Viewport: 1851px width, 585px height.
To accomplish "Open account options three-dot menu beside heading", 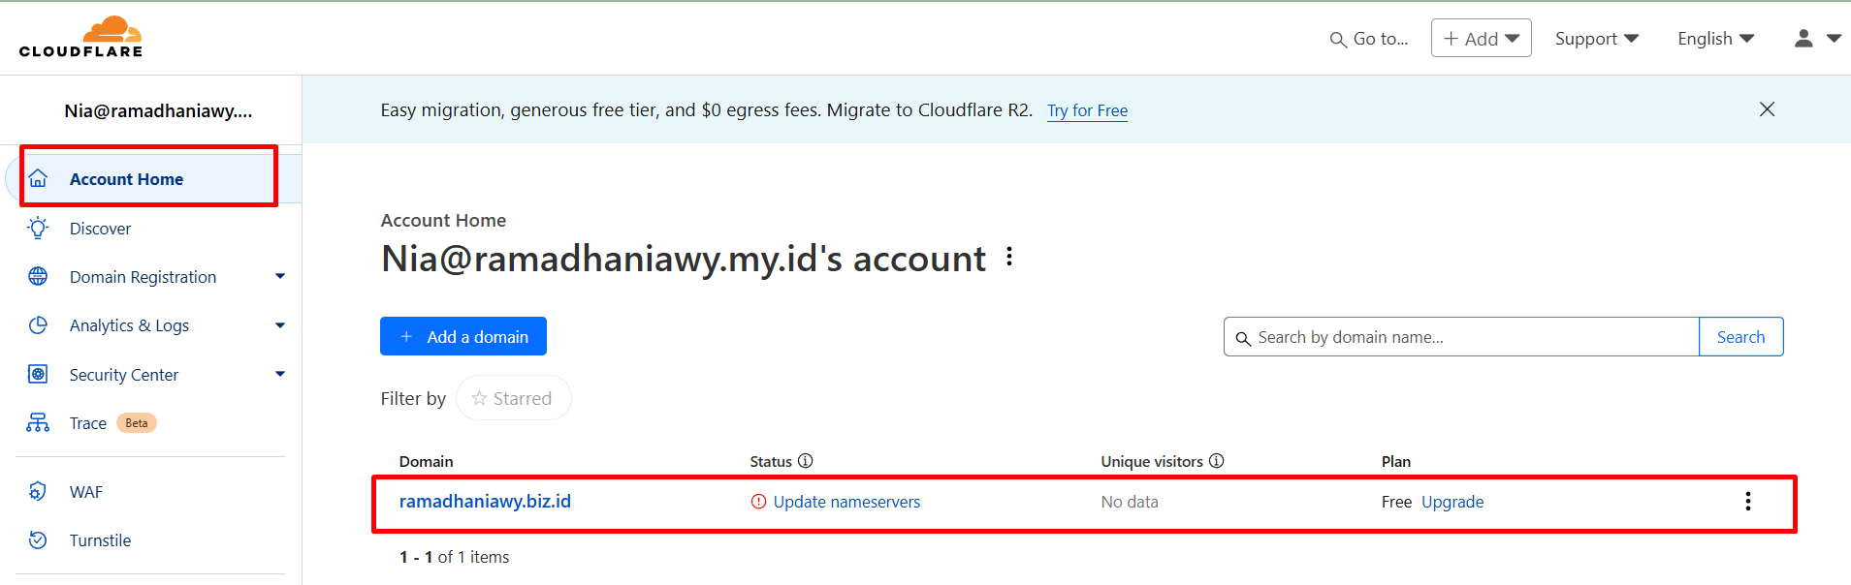I will click(1009, 257).
